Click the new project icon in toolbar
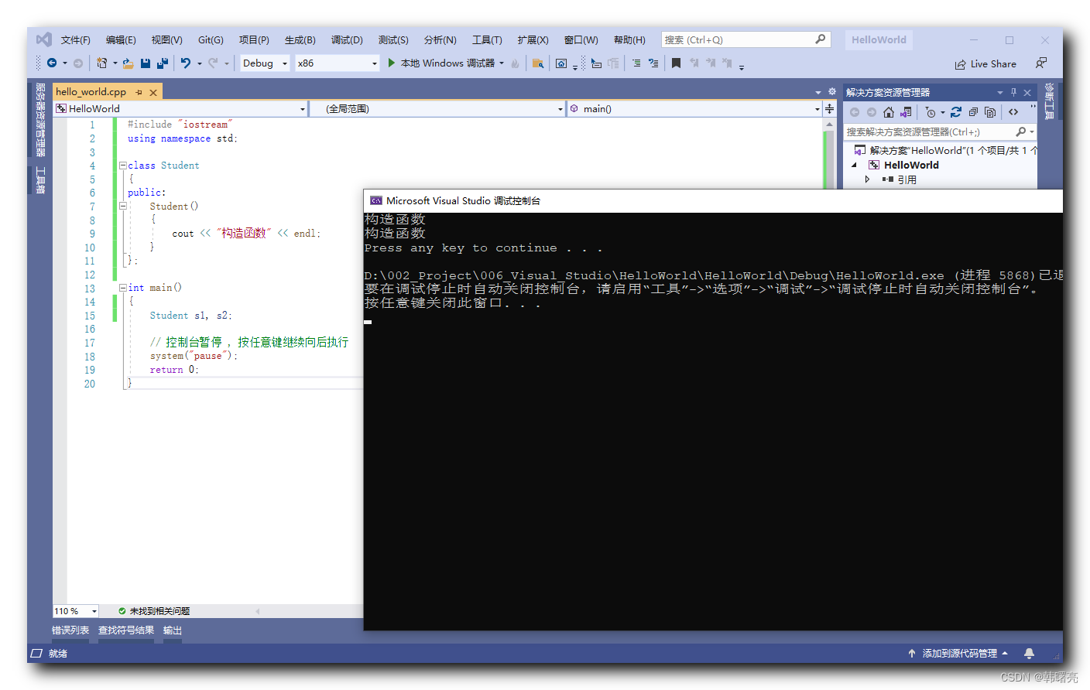The height and width of the screenshot is (690, 1090). tap(102, 63)
